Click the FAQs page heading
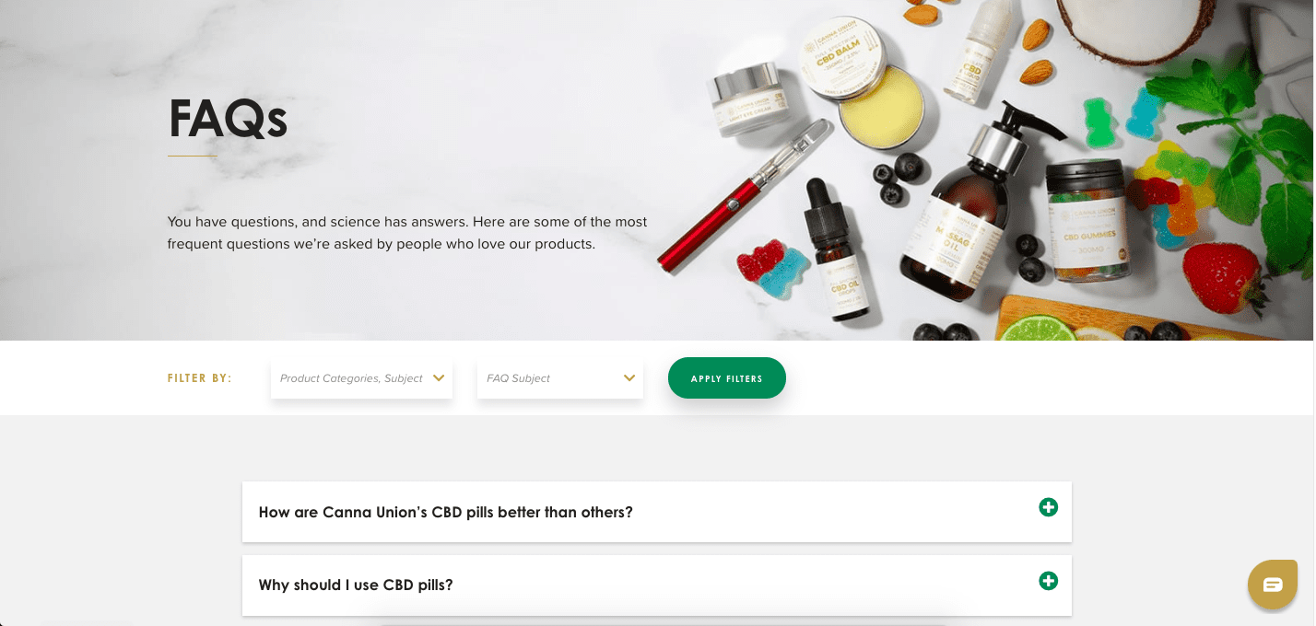 [228, 118]
